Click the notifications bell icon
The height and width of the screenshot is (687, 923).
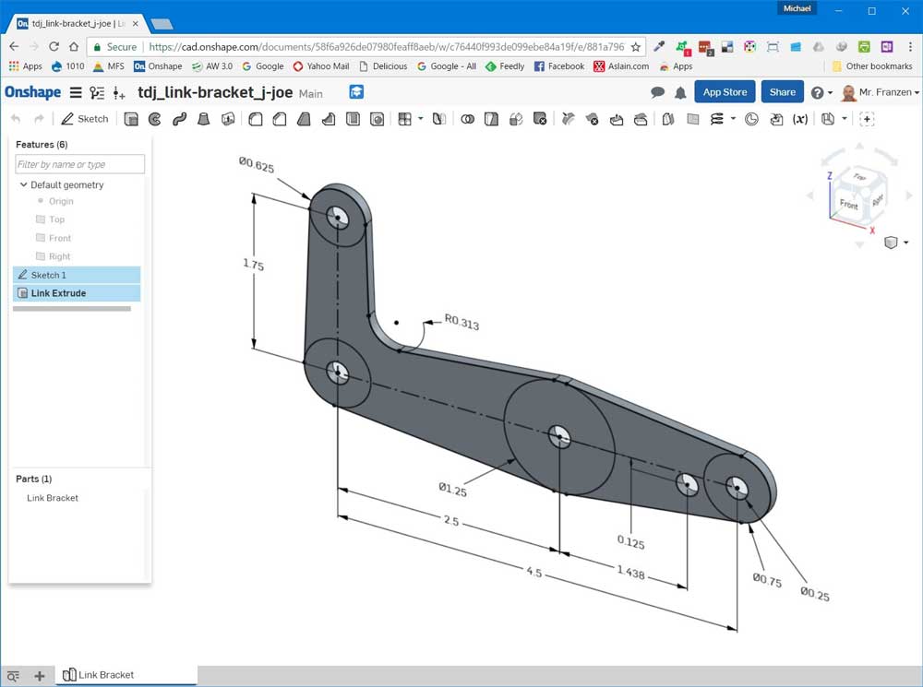point(680,92)
